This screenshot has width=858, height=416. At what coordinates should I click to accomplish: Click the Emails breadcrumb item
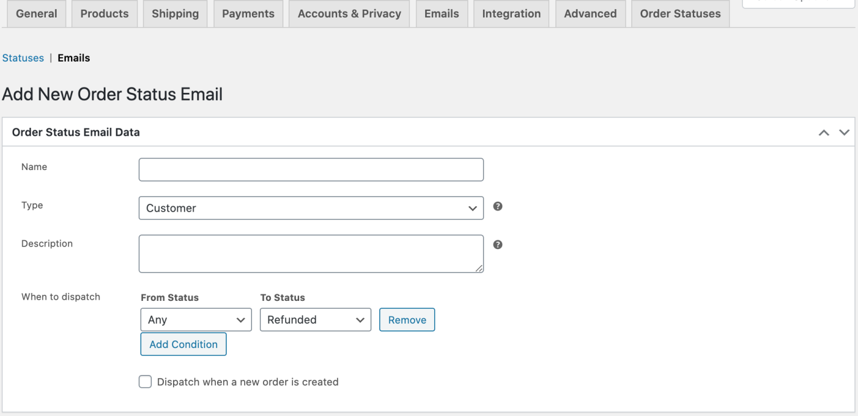pyautogui.click(x=74, y=58)
